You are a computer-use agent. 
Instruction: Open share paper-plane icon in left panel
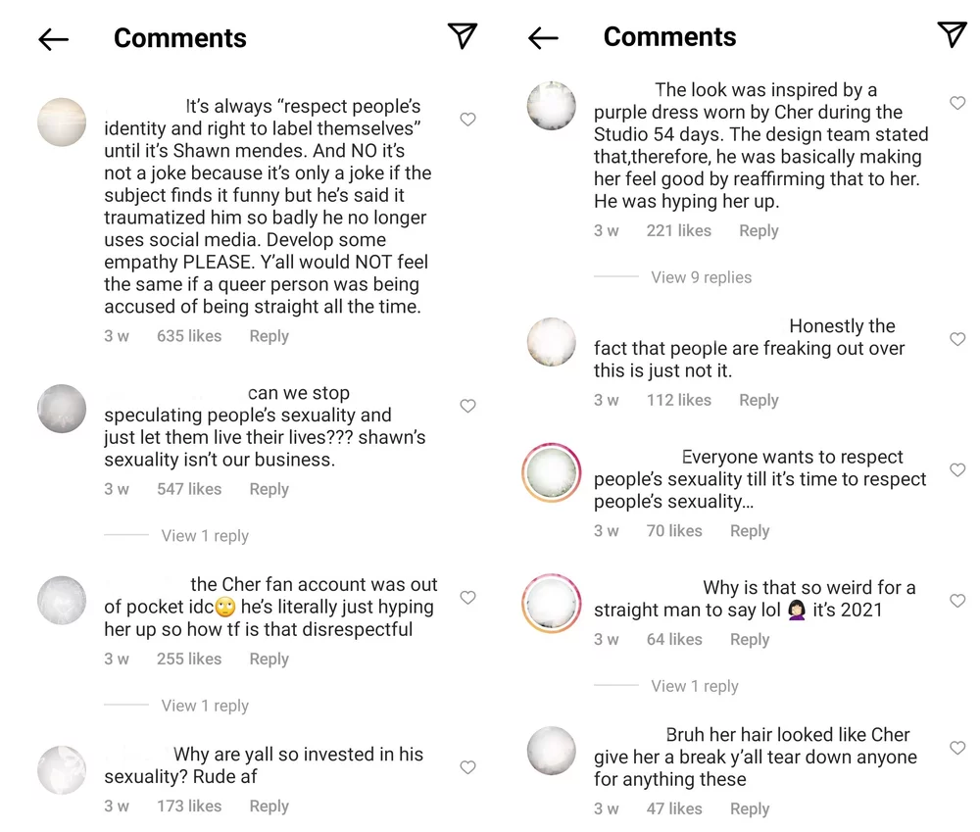pos(463,36)
